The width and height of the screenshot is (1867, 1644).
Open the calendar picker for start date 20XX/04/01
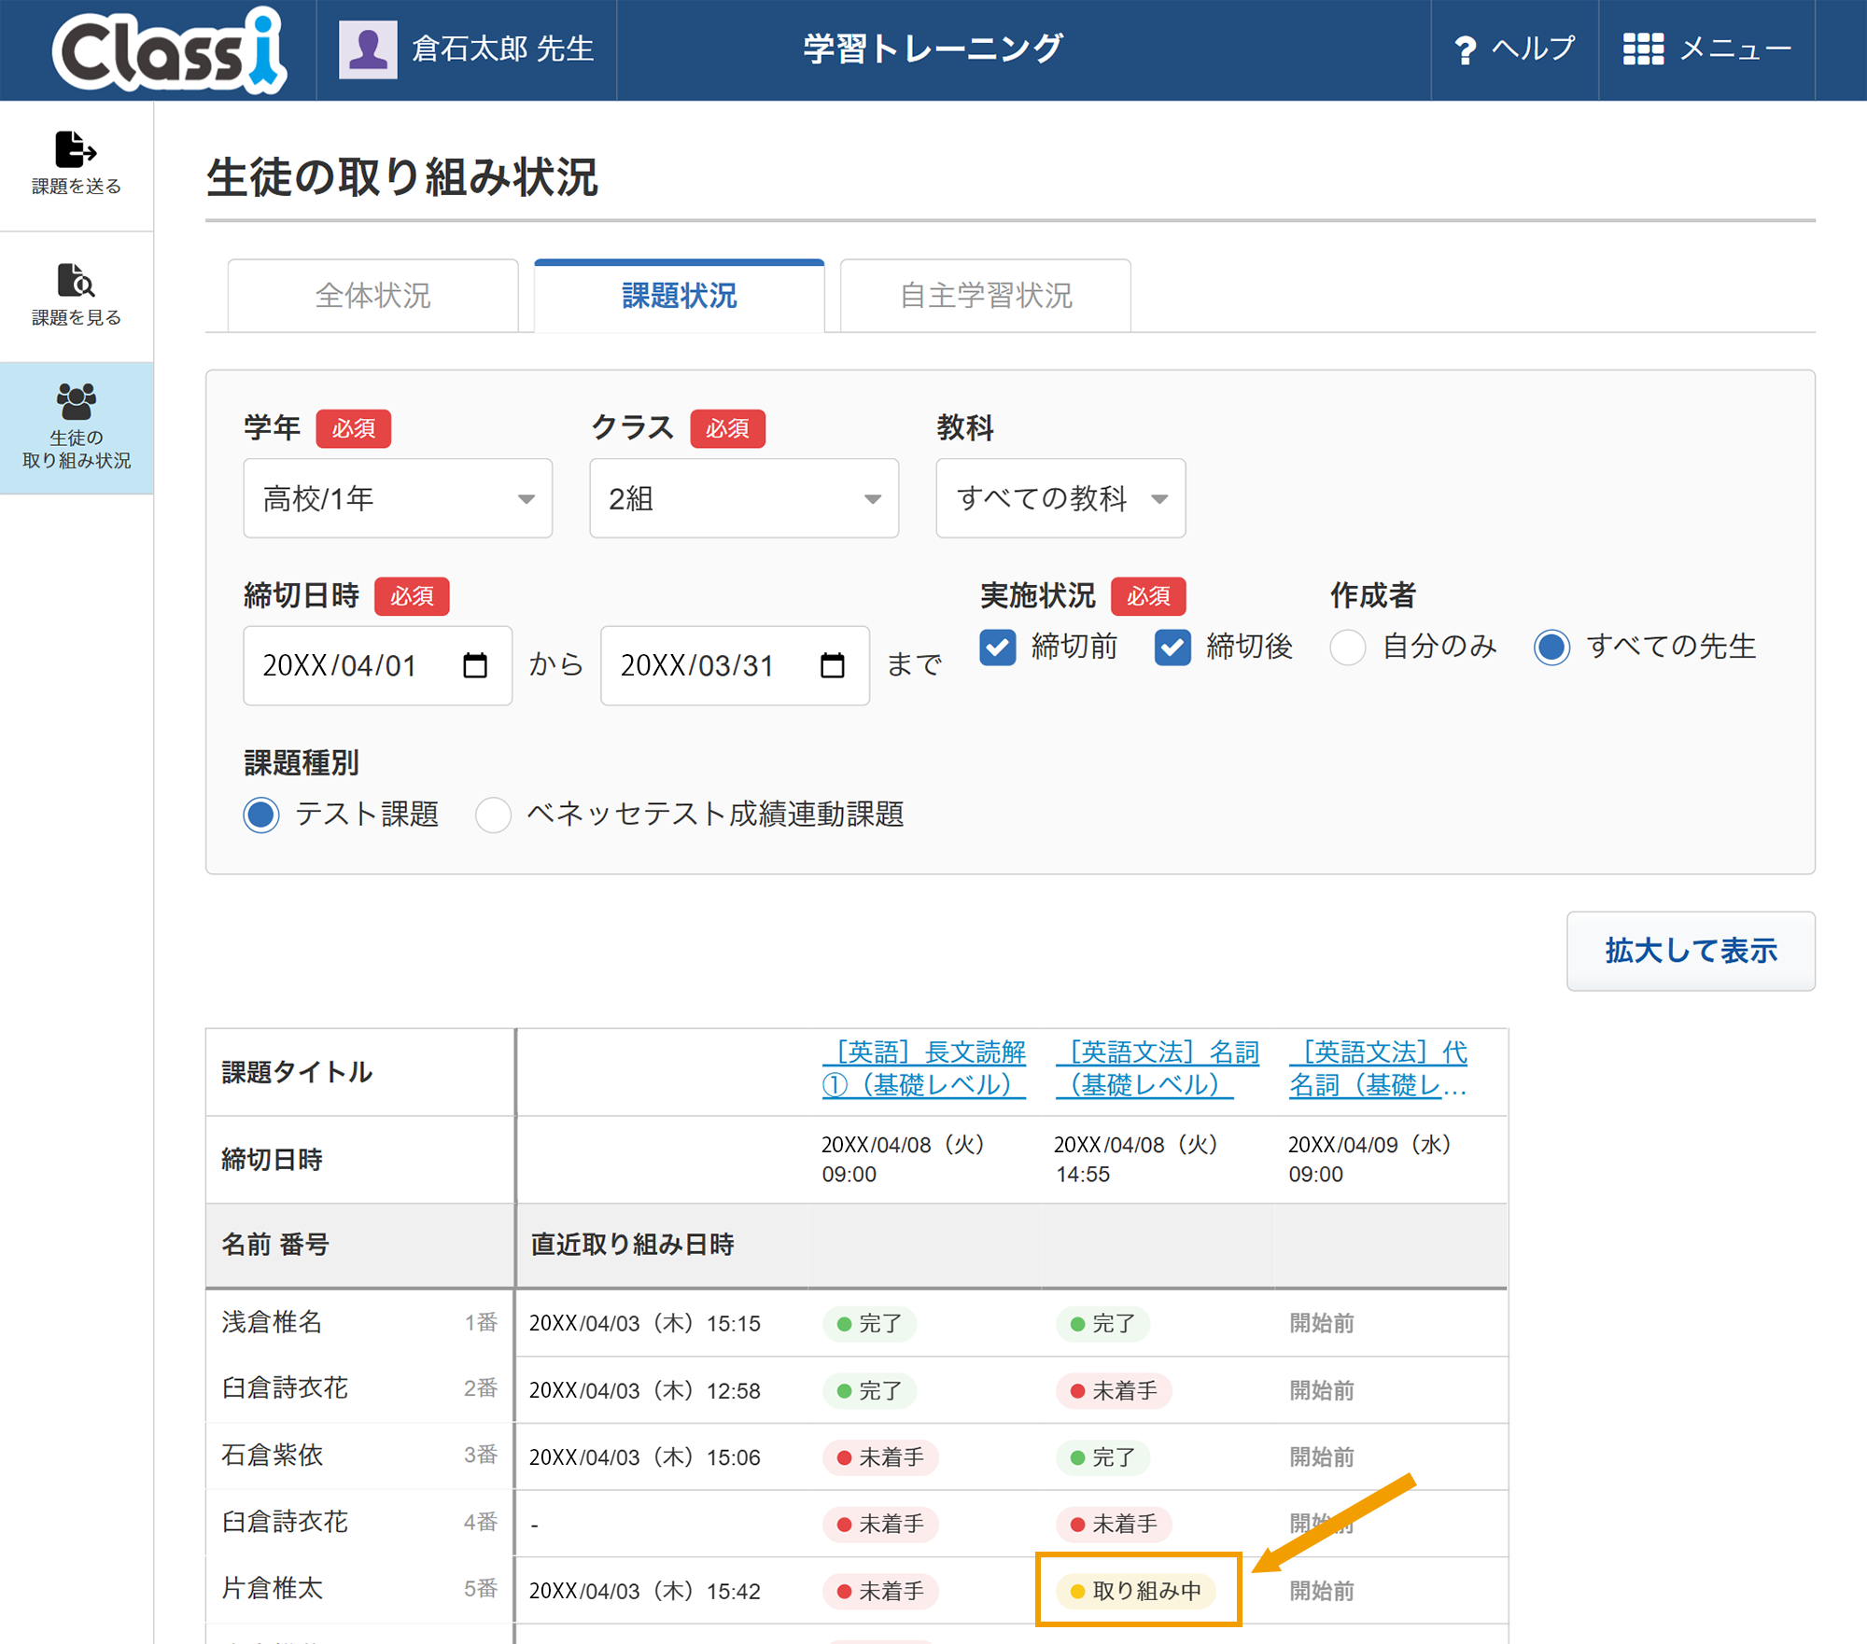pyautogui.click(x=475, y=665)
